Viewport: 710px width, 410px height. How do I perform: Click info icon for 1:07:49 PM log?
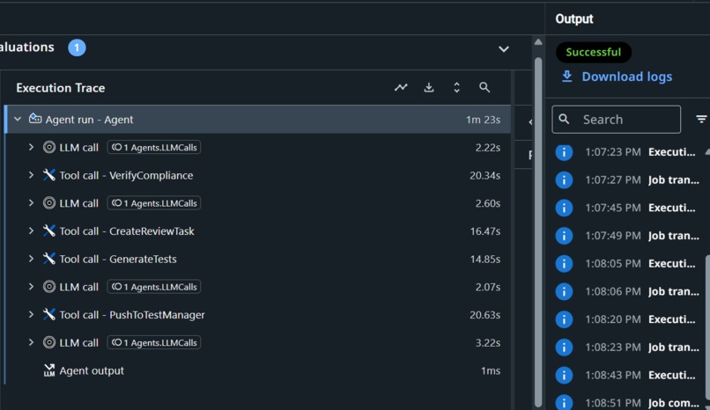point(564,236)
